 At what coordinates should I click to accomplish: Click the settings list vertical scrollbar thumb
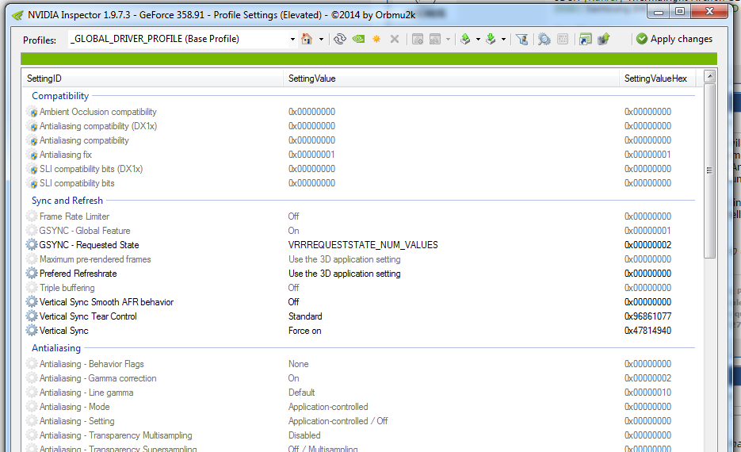coord(709,170)
